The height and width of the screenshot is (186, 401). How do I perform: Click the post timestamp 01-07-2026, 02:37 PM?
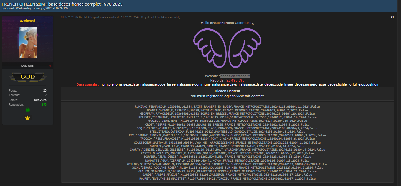74,17
